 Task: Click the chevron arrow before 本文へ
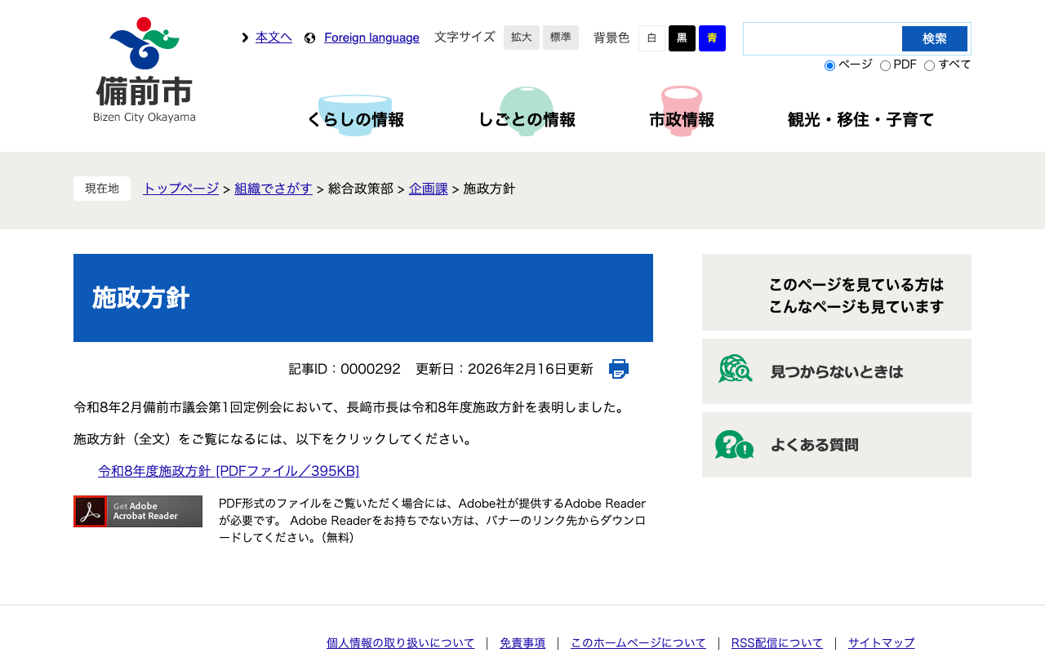245,38
